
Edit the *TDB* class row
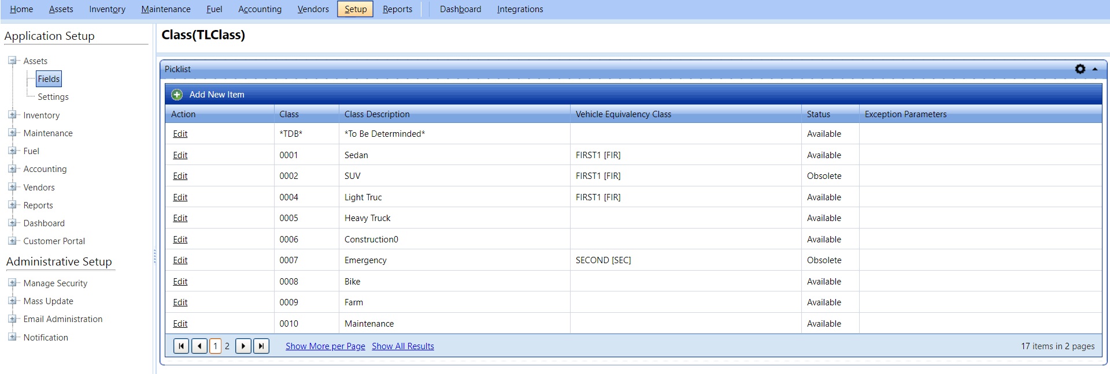click(180, 134)
